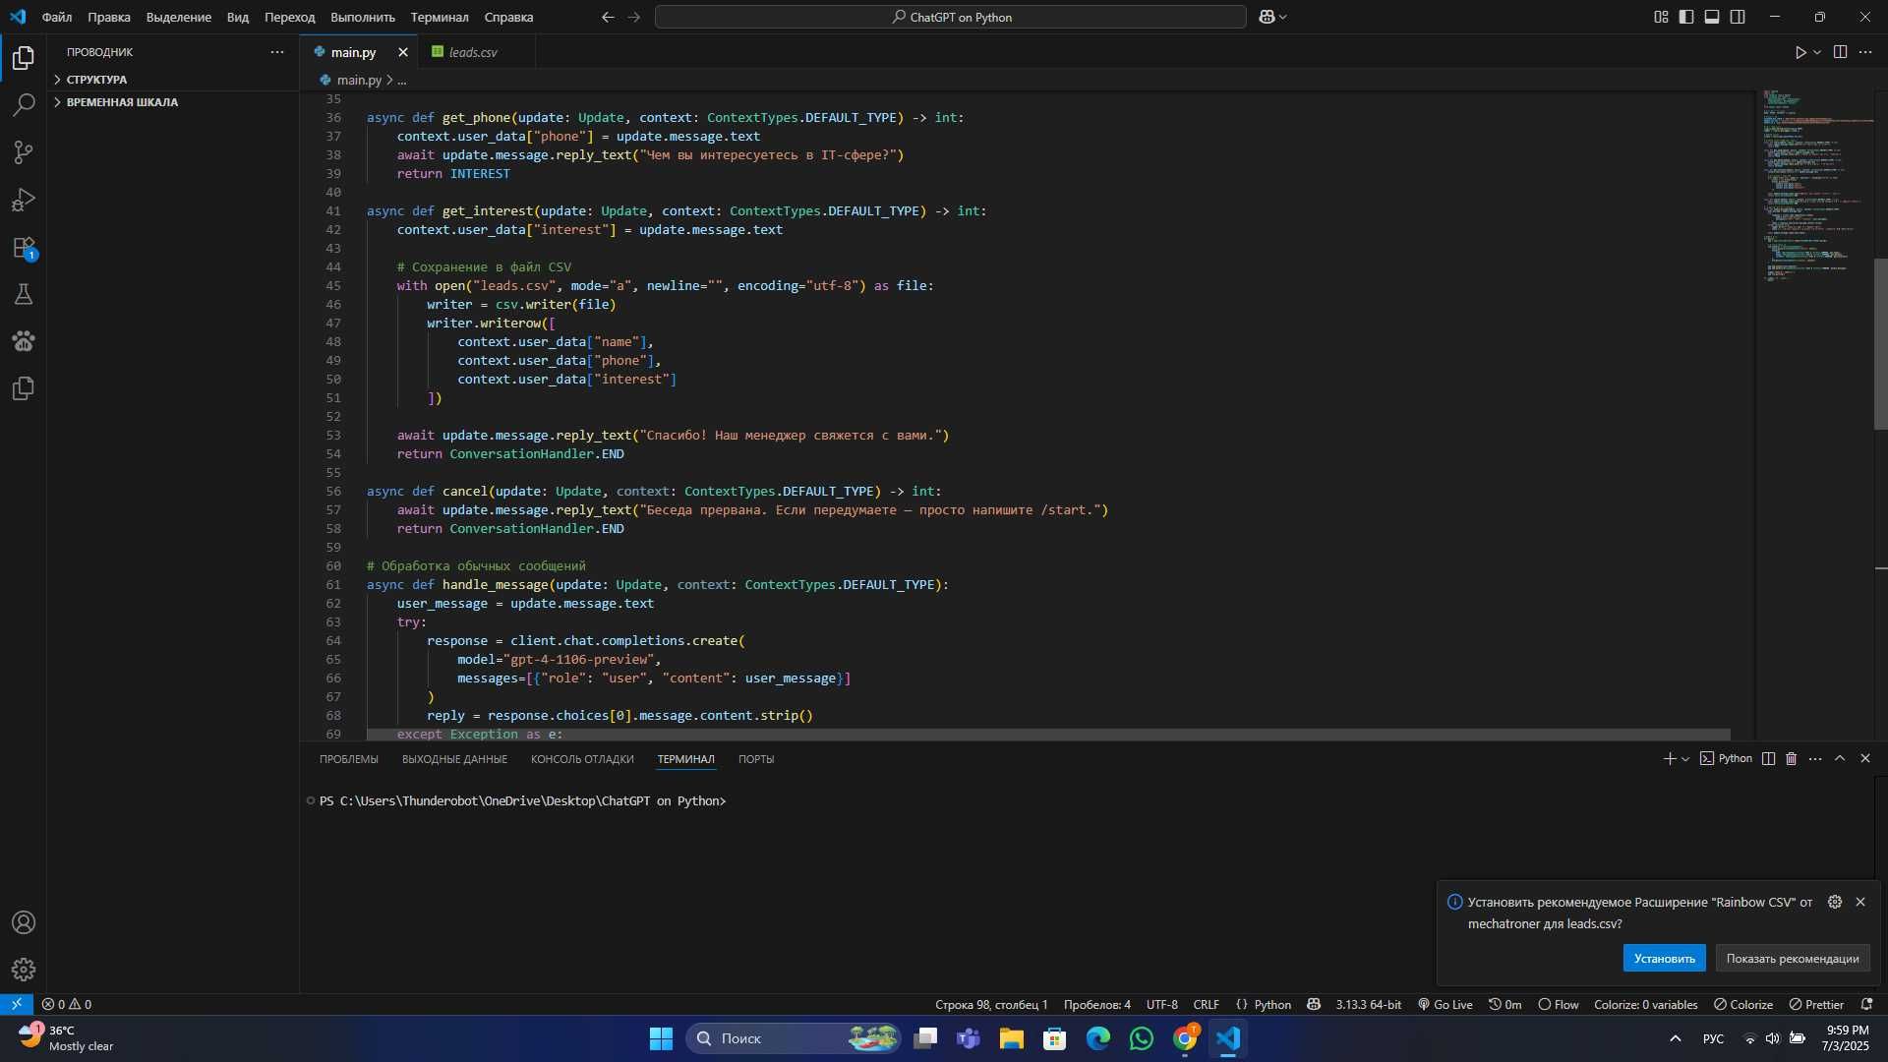This screenshot has height=1062, width=1888.
Task: Open Customize Layout control
Action: (1661, 17)
